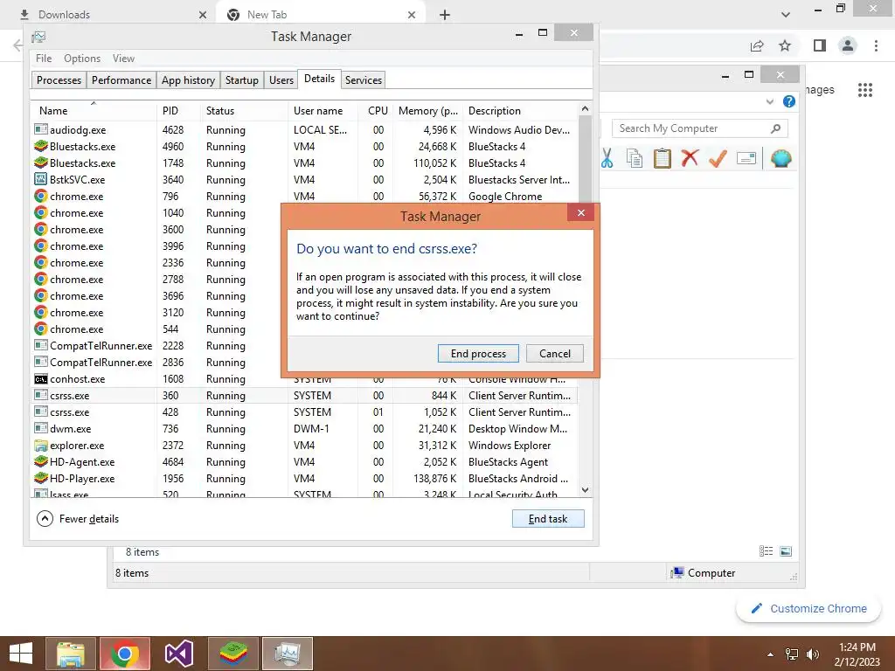Sort processes by Name column header
895x671 pixels.
point(93,111)
